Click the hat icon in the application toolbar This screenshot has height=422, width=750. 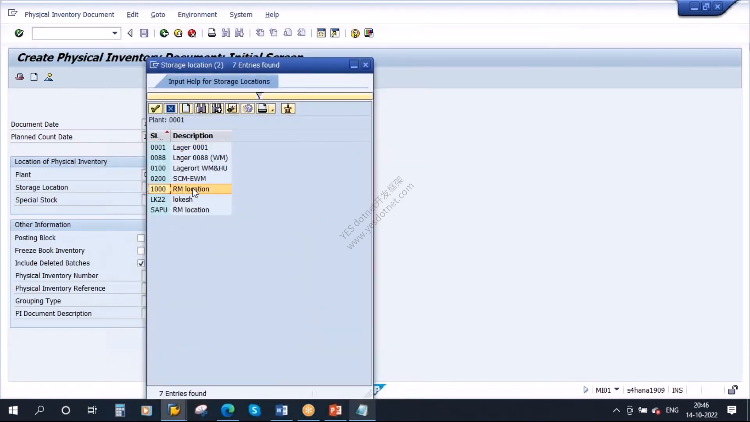pyautogui.click(x=20, y=77)
